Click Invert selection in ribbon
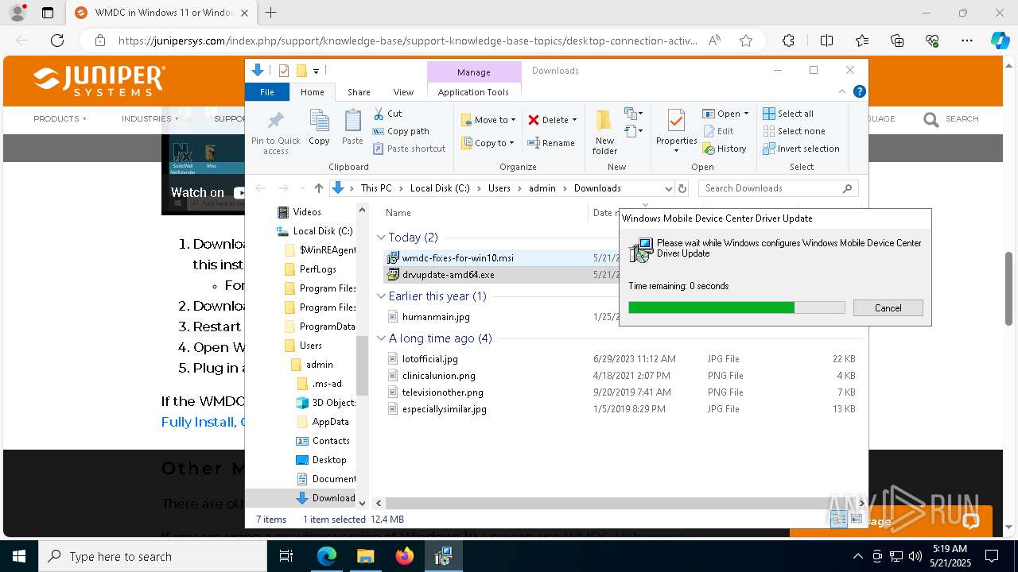This screenshot has height=572, width=1018. 801,149
